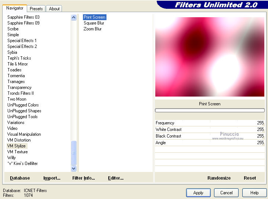Screen dimensions: 268x199
Task: Select the Zoom Blur filter
Action: [93, 29]
